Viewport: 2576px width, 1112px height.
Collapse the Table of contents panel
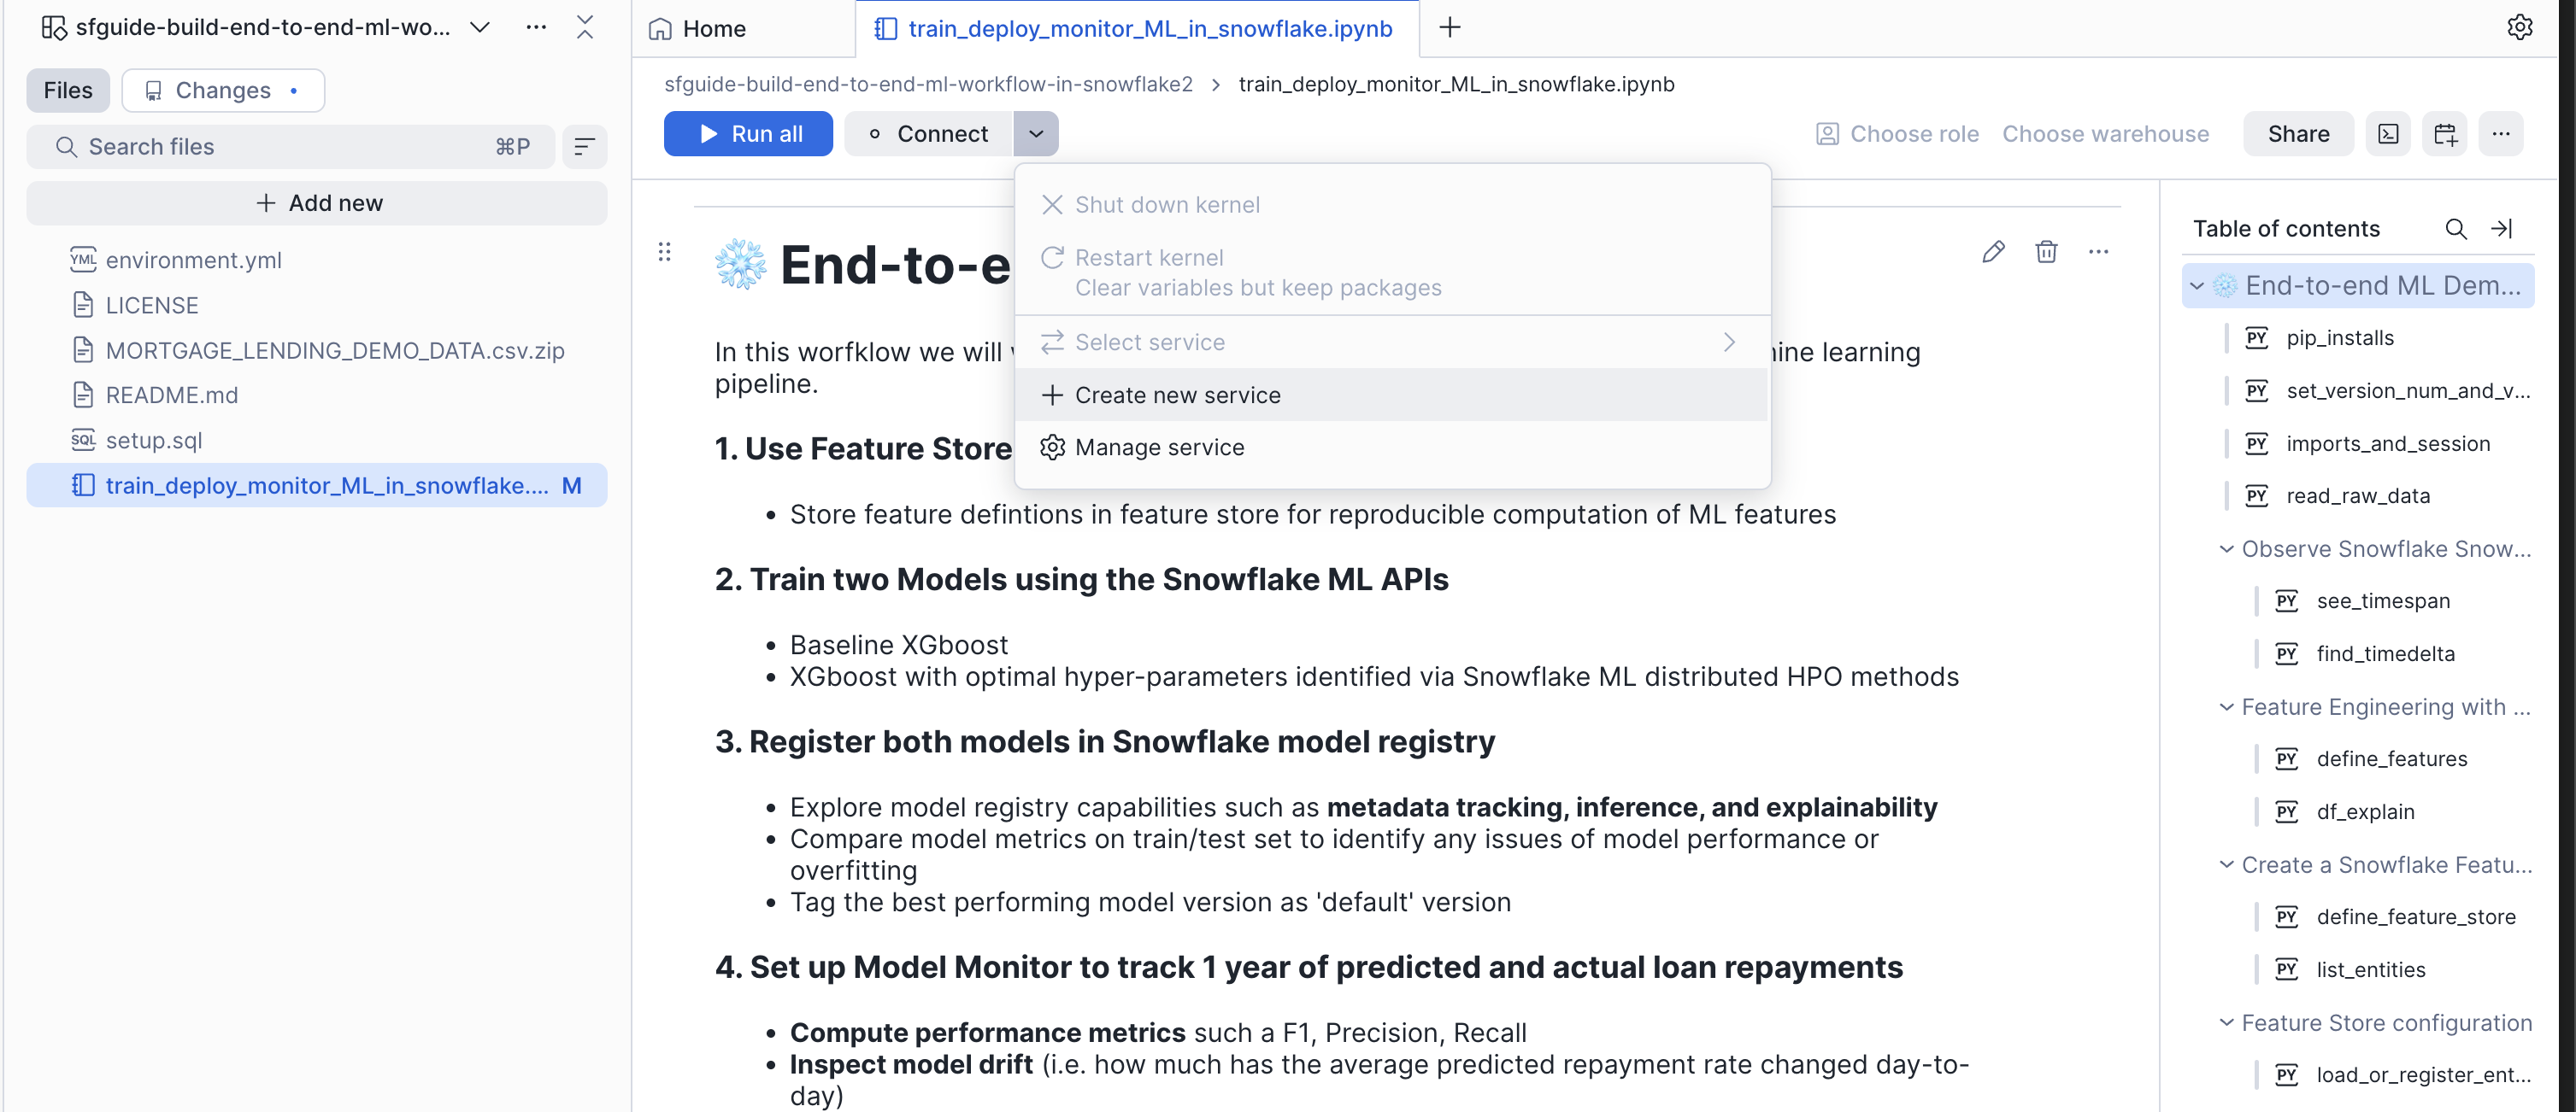pyautogui.click(x=2502, y=229)
